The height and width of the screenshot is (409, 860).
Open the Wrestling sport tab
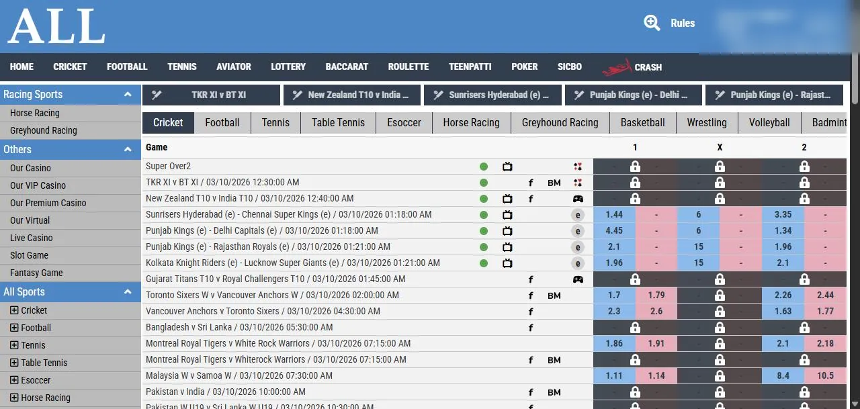click(707, 122)
